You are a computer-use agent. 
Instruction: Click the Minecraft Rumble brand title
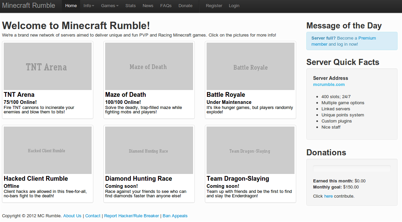coord(29,6)
